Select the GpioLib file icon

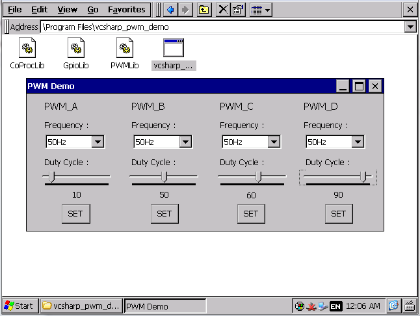click(76, 53)
